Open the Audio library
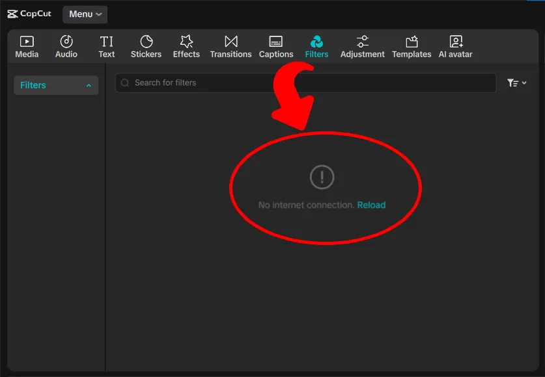The width and height of the screenshot is (545, 377). (x=66, y=47)
